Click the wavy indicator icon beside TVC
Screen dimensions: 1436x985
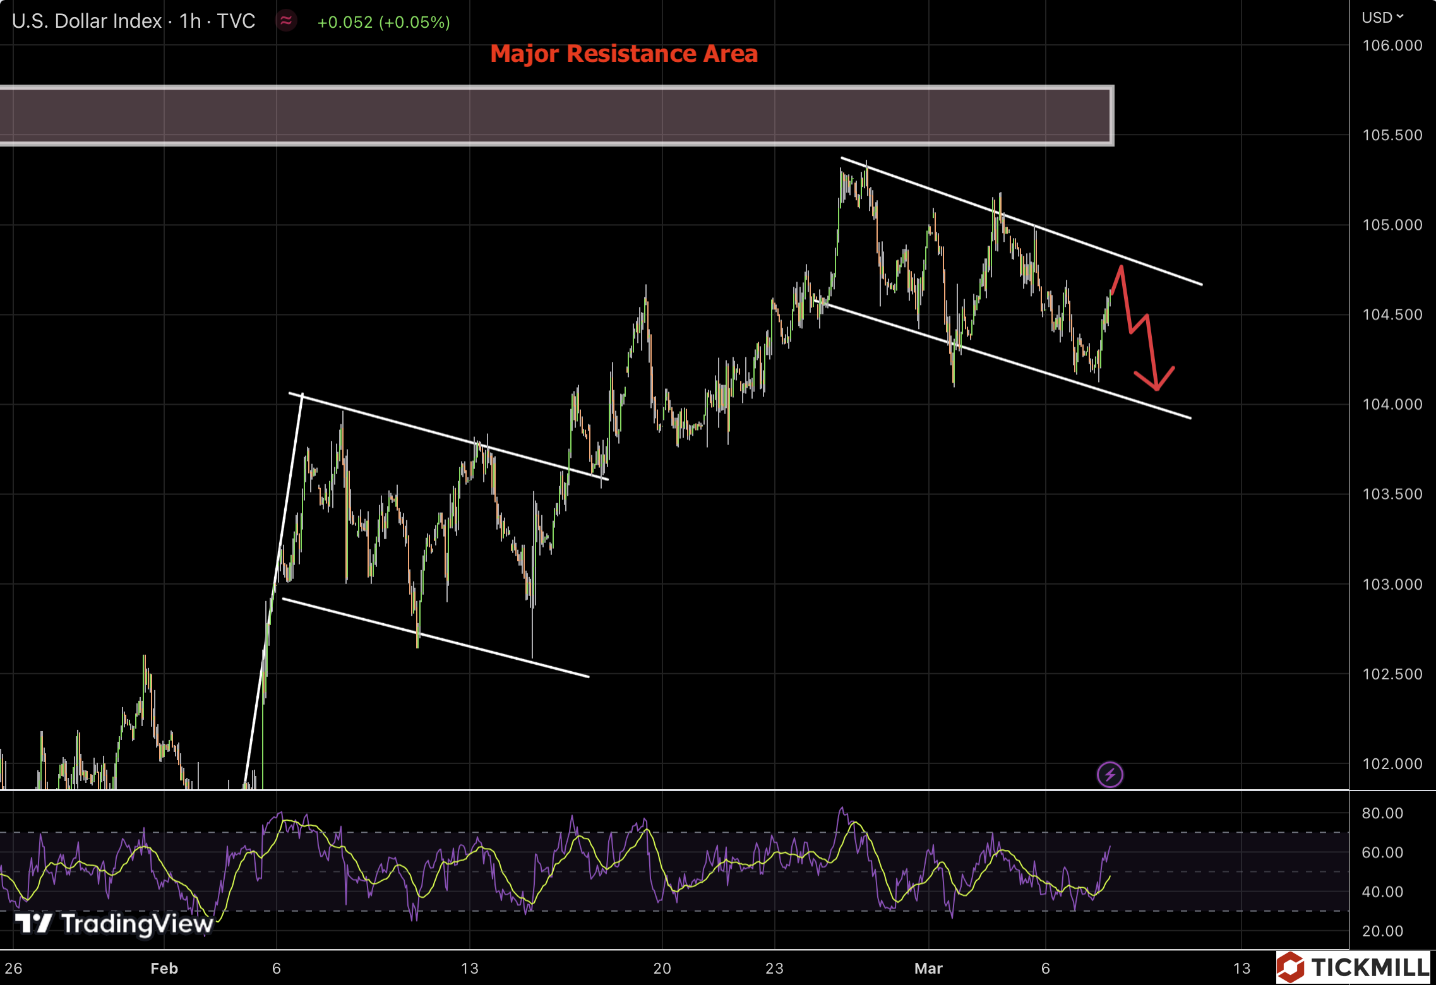[x=286, y=21]
